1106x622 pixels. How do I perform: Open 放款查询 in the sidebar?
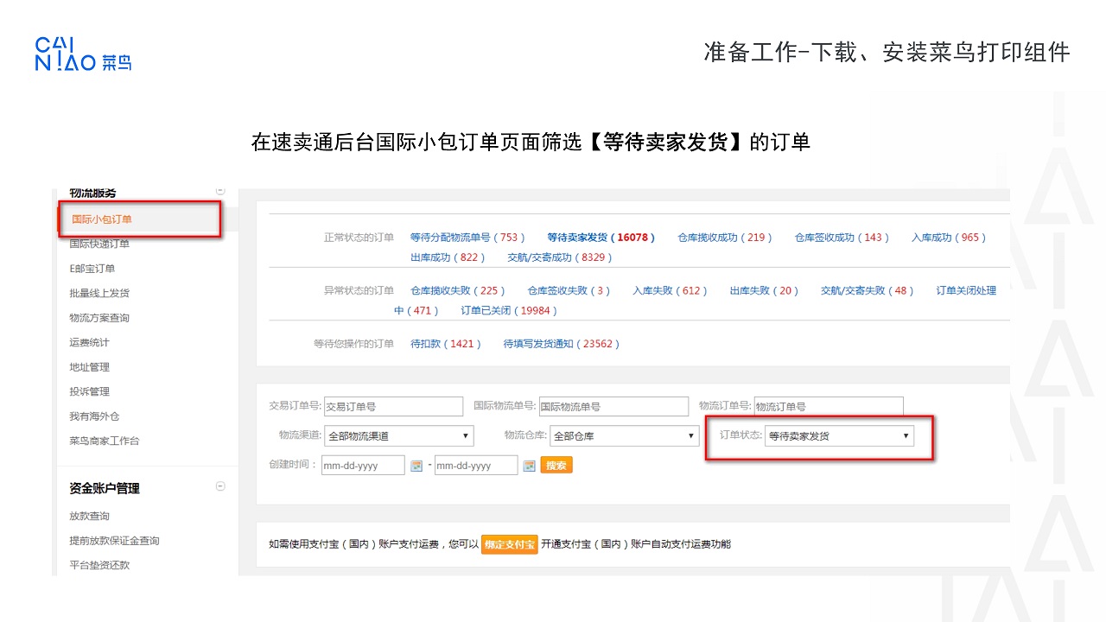90,516
